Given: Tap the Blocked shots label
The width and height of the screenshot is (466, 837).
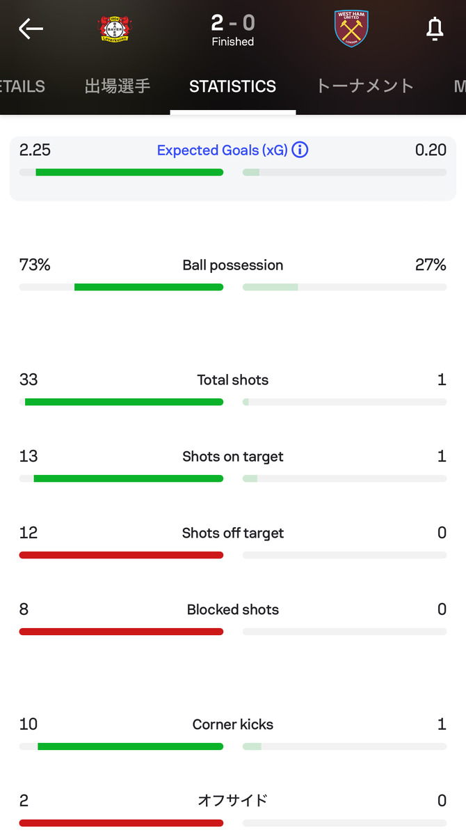Looking at the screenshot, I should click(x=232, y=610).
